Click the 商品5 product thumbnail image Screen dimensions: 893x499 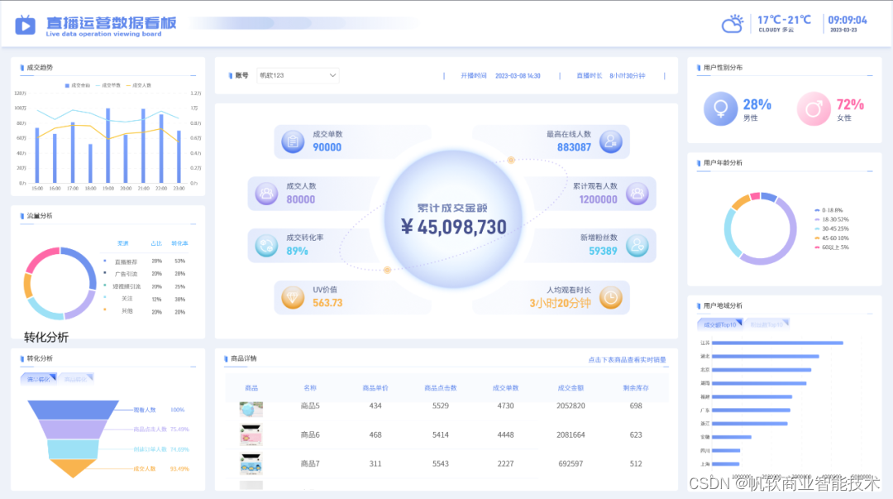[251, 409]
